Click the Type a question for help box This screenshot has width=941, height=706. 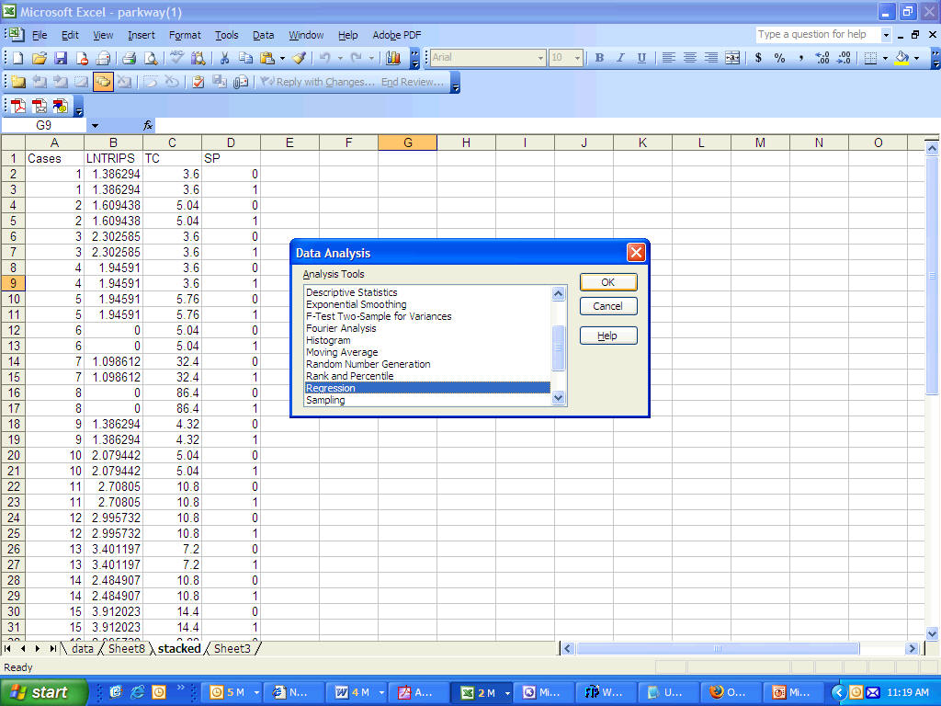pos(818,35)
